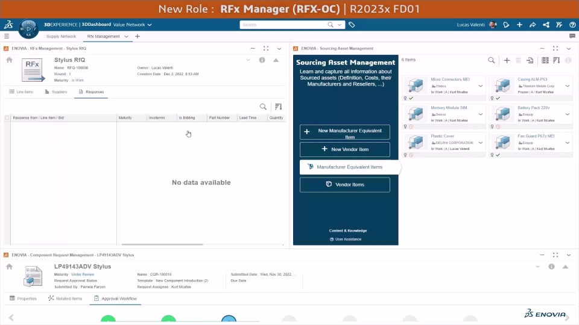
Task: Open the Properties tab
Action: point(23,299)
